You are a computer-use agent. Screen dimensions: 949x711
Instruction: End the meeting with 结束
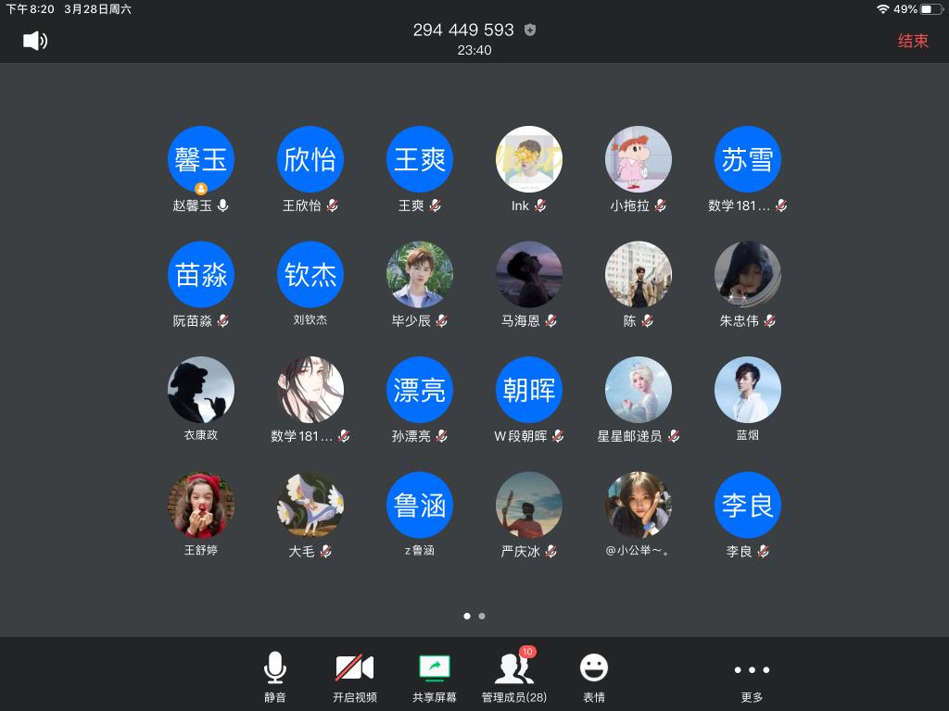912,41
